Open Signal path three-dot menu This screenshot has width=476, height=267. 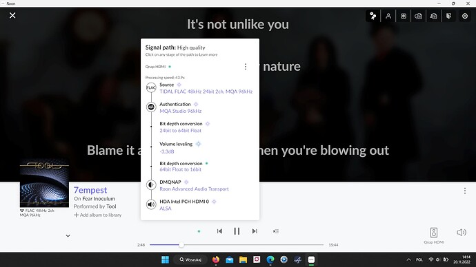246,67
